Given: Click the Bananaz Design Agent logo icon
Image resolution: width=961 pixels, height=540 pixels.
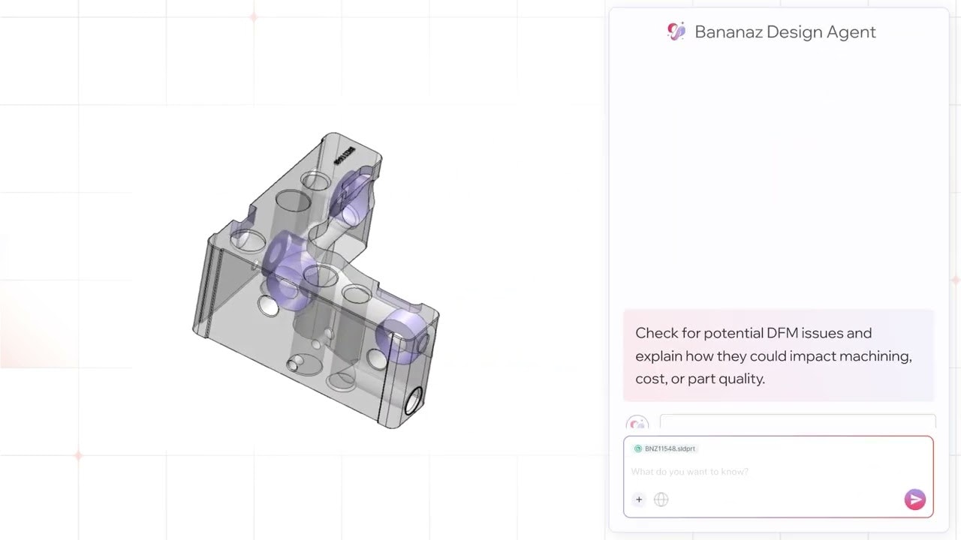Looking at the screenshot, I should tap(676, 31).
